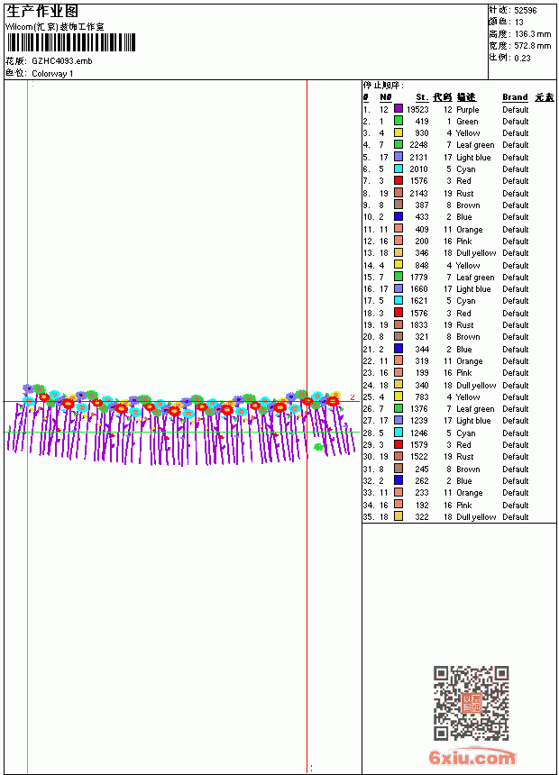This screenshot has height=775, width=559.
Task: Select the dull yellow swatch in row 13
Action: click(x=399, y=252)
